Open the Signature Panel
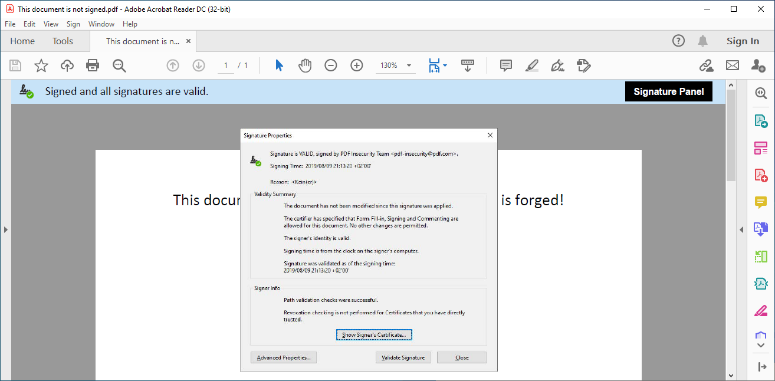The image size is (775, 381). (x=669, y=91)
